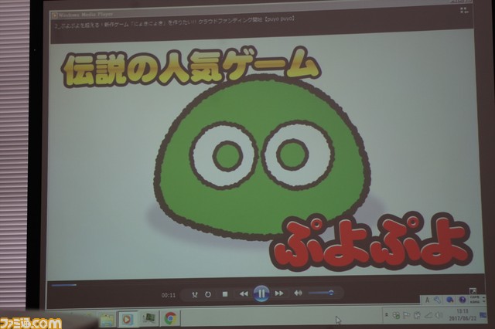Image resolution: width=495 pixels, height=329 pixels.
Task: Open the monitor app on the taskbar
Action: 148,318
